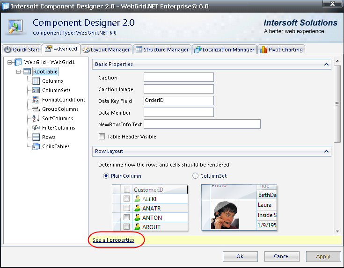This screenshot has width=344, height=268.
Task: Select the ColumnSet radio button
Action: (195, 176)
